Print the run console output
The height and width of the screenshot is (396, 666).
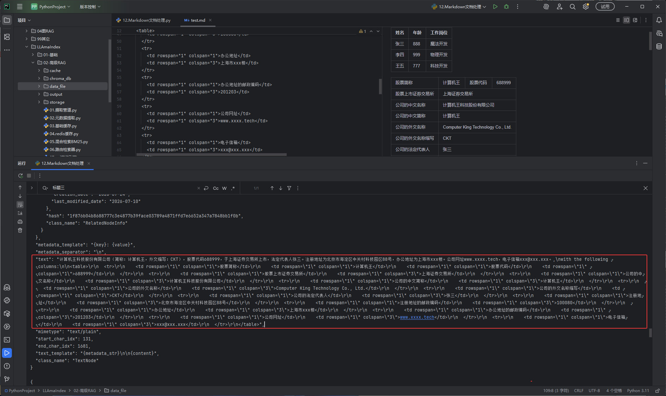[x=20, y=222]
